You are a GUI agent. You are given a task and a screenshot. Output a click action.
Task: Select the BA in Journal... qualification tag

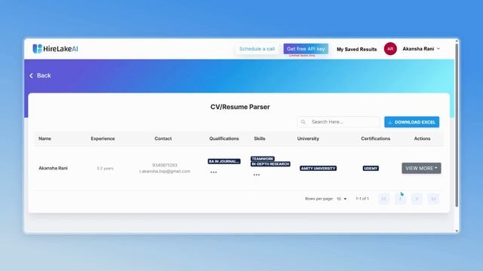click(x=224, y=161)
